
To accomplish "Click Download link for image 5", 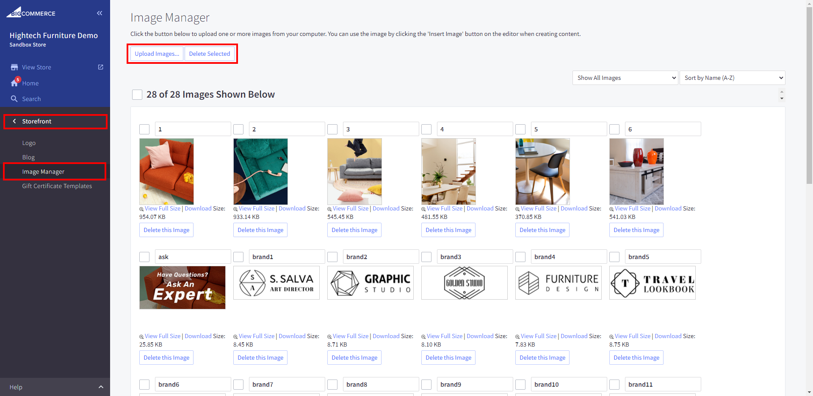I will pos(574,208).
